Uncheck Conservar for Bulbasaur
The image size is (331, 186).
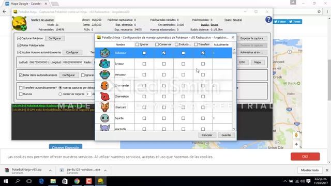point(164,53)
